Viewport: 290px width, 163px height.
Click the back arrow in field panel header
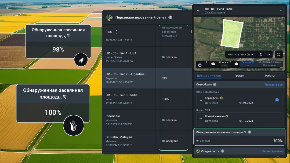(x=198, y=10)
